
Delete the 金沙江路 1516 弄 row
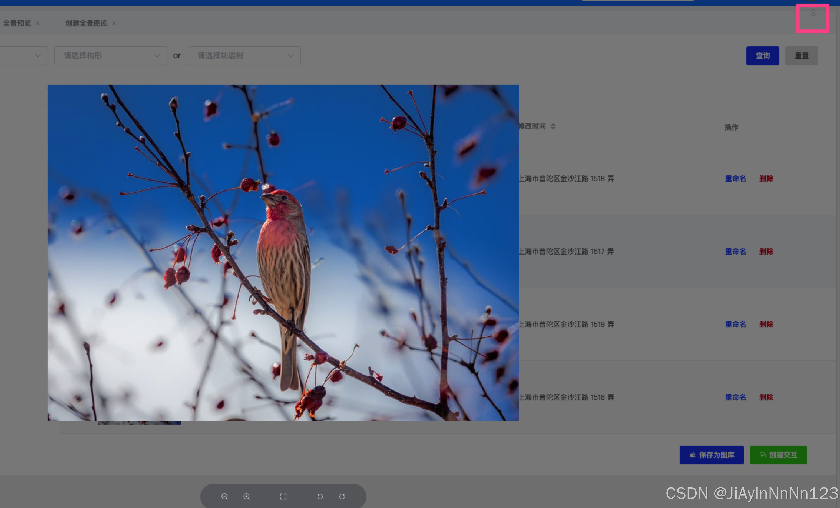[766, 397]
